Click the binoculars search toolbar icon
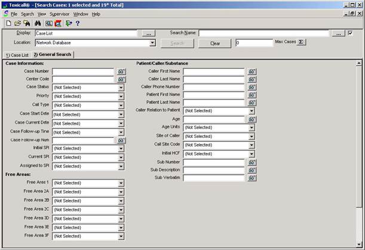 pos(38,23)
